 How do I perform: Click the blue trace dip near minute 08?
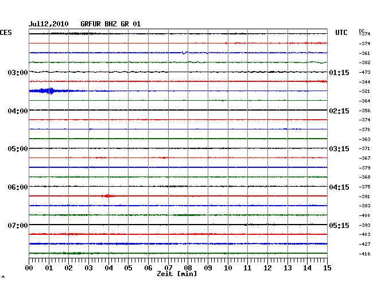[185, 53]
